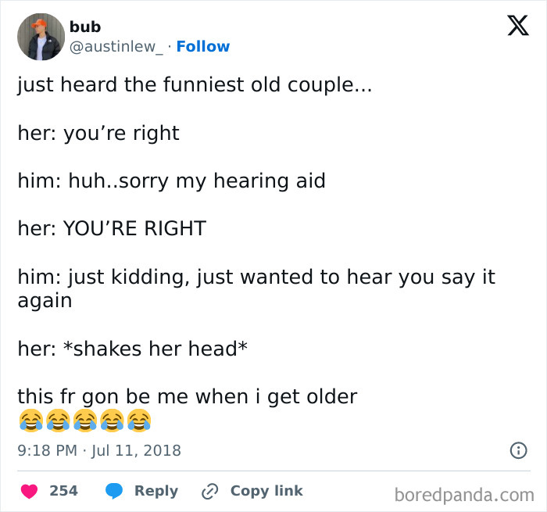Click the line "this fr gon be me when i get older"
This screenshot has height=512, width=547.
[188, 396]
